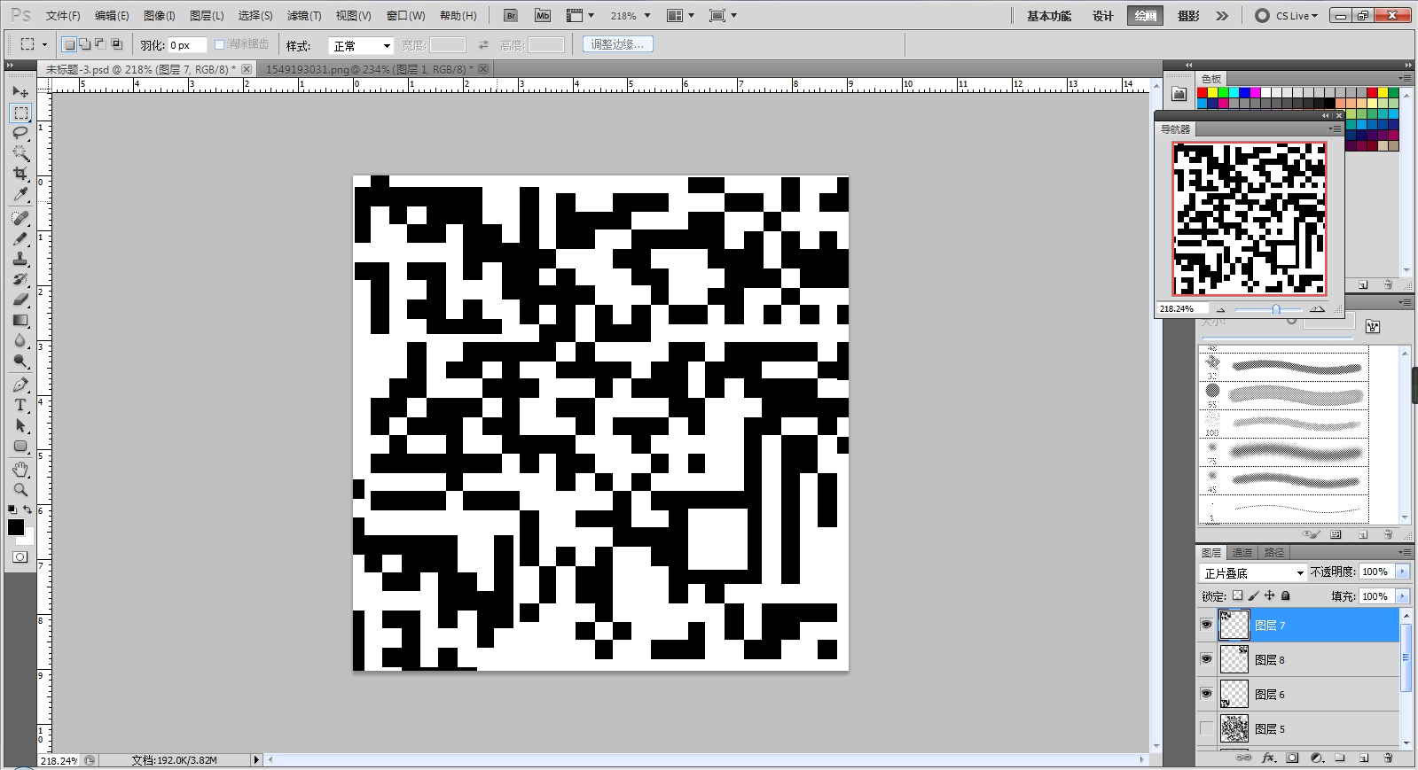The image size is (1418, 770).
Task: Open CS Live dropdown
Action: coord(1287,16)
